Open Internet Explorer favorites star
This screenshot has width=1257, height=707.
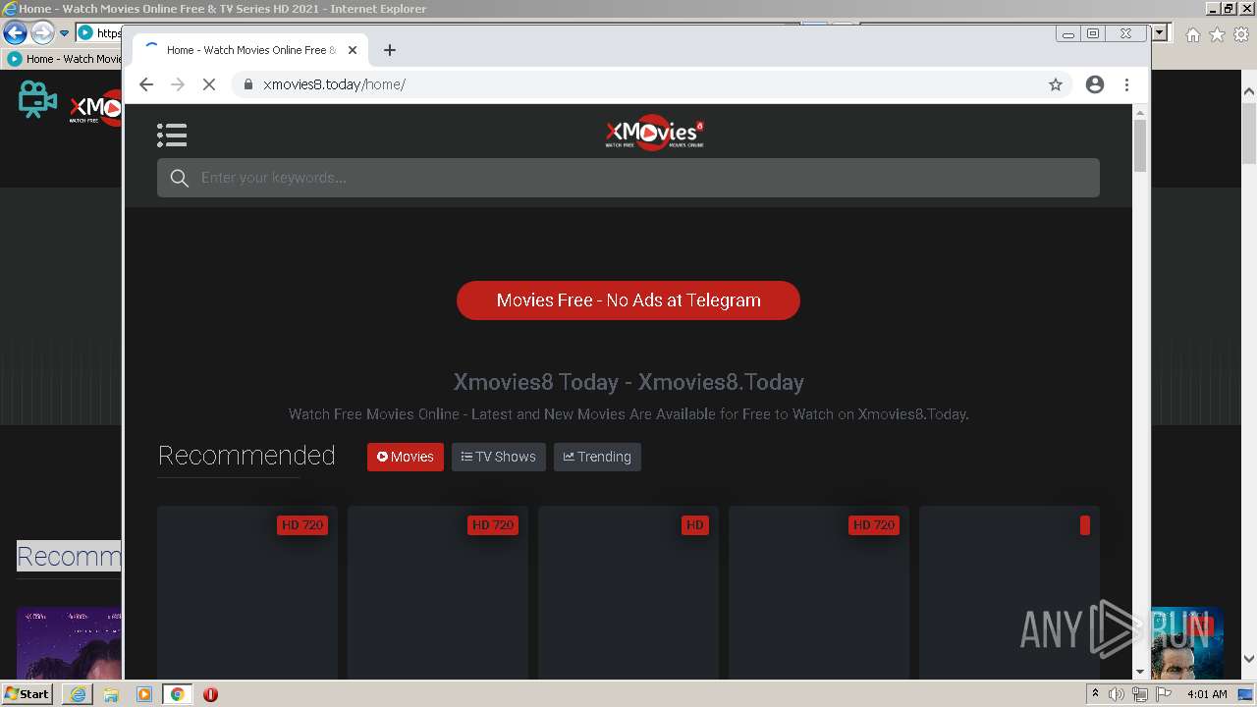(1217, 34)
